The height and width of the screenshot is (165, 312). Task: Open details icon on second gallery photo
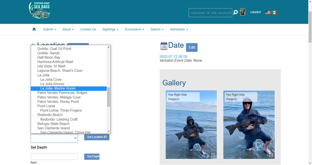[271, 155]
